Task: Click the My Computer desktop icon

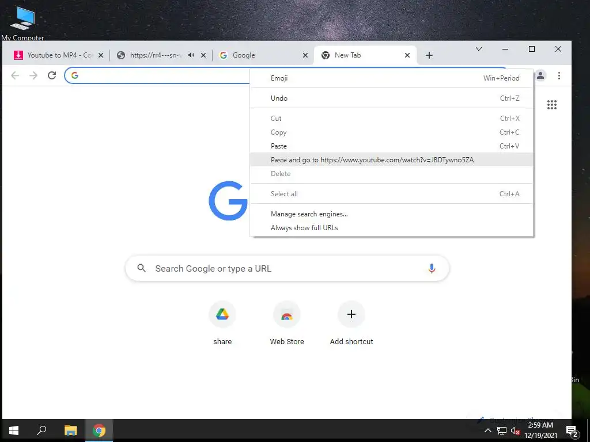Action: pyautogui.click(x=22, y=23)
